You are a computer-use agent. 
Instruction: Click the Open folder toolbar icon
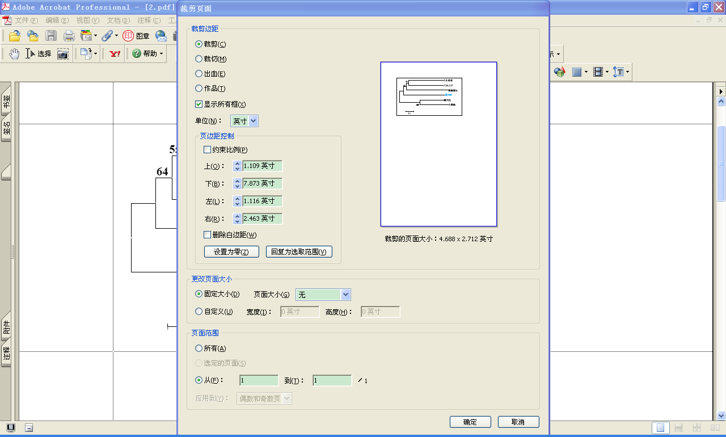click(14, 36)
